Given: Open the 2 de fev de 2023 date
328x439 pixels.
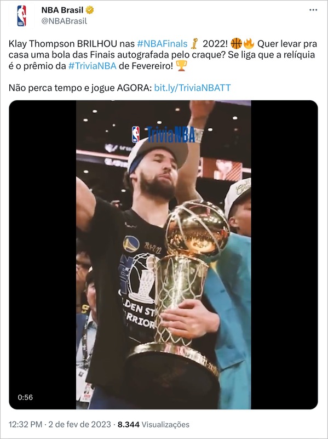Looking at the screenshot, I should pyautogui.click(x=80, y=424).
